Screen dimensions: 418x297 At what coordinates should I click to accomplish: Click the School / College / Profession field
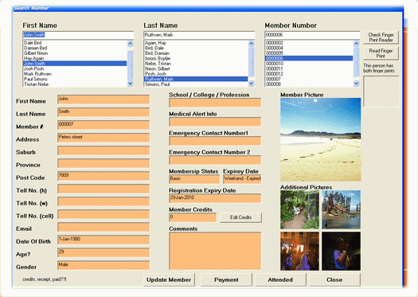pos(215,103)
